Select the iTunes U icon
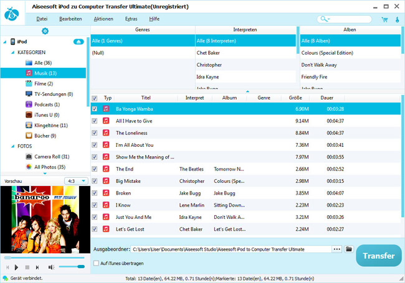The width and height of the screenshot is (405, 283). point(29,114)
